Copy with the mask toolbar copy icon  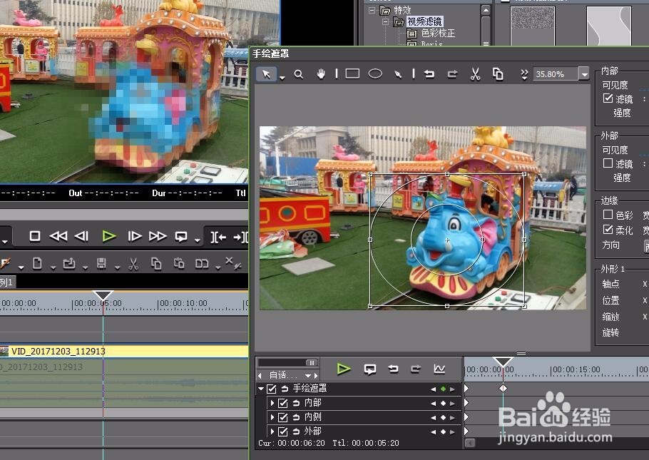point(498,73)
